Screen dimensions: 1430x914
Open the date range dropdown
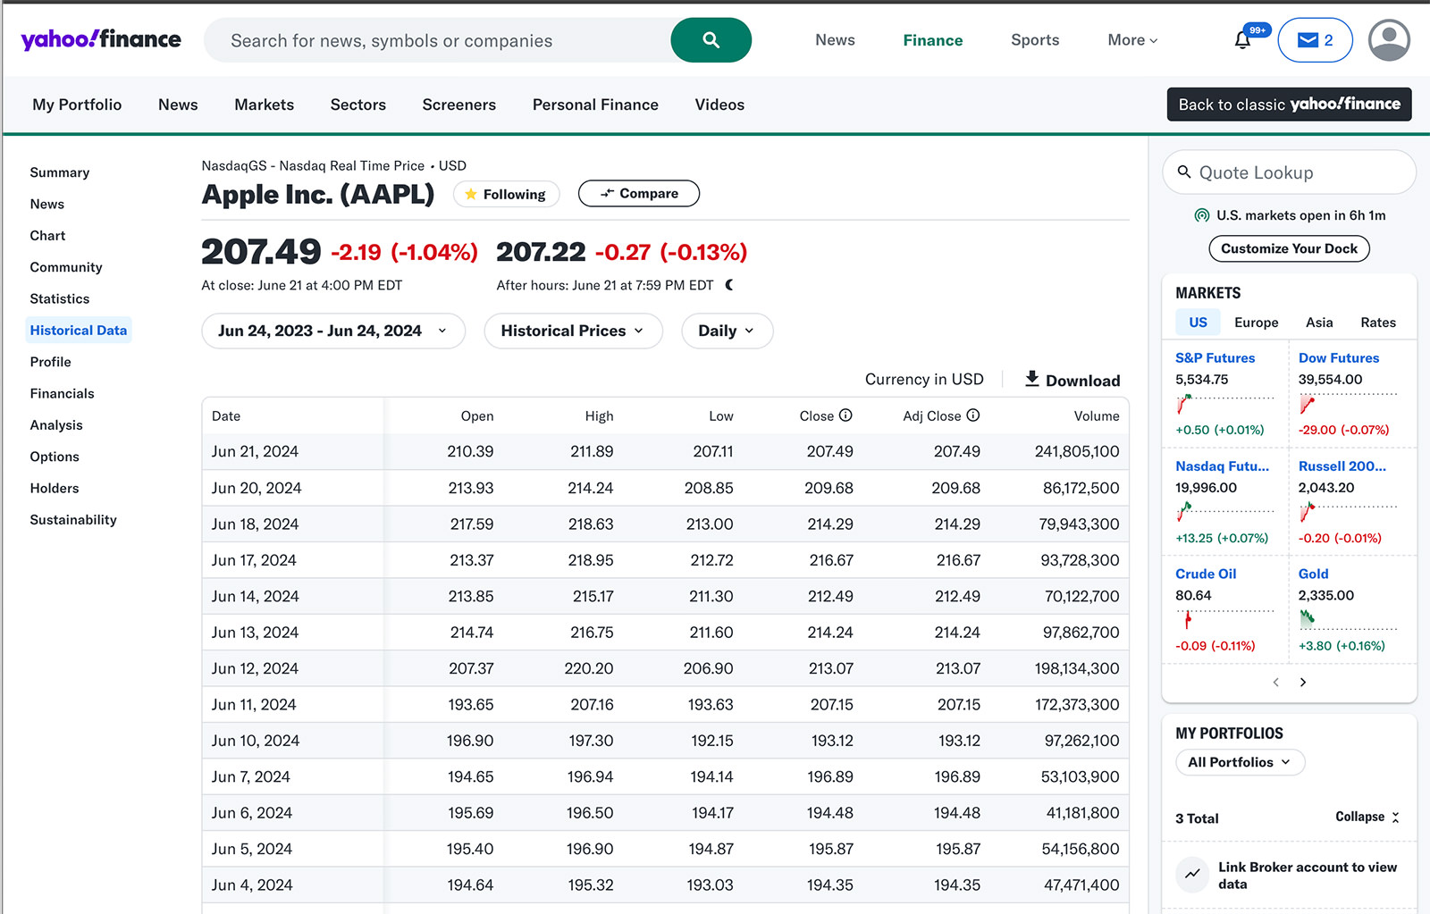click(333, 331)
